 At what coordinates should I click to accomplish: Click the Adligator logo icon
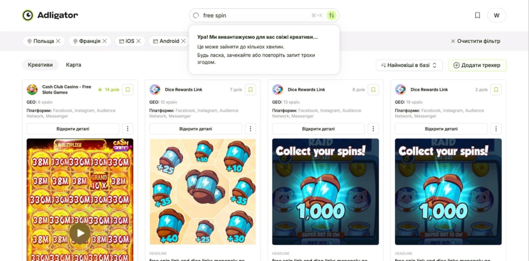tap(28, 15)
